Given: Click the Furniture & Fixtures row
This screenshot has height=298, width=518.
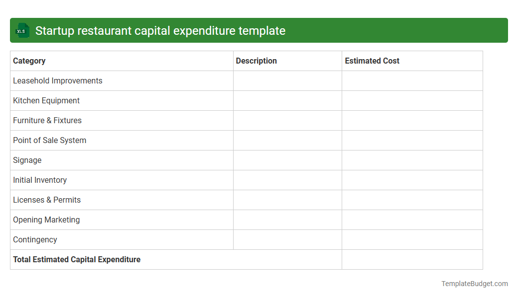Looking at the screenshot, I should [47, 120].
